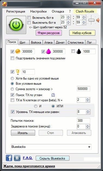Click the trophy cup icon
The height and width of the screenshot is (171, 103).
coord(18,72)
